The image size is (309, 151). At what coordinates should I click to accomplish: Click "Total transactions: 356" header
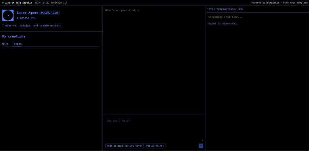pyautogui.click(x=225, y=9)
